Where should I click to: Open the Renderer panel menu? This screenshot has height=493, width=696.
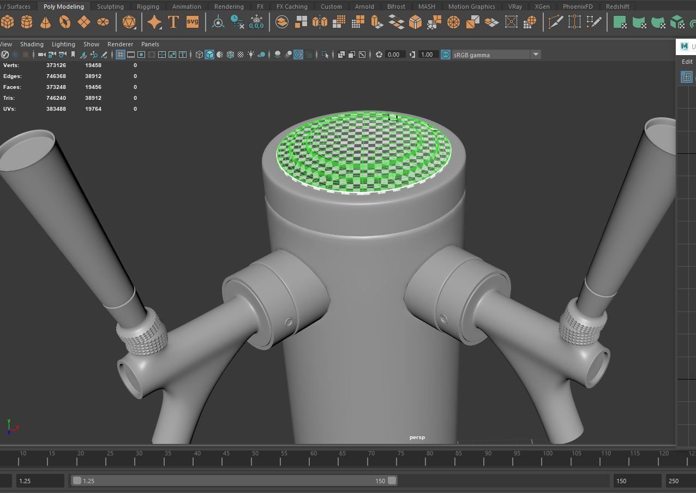(x=120, y=44)
